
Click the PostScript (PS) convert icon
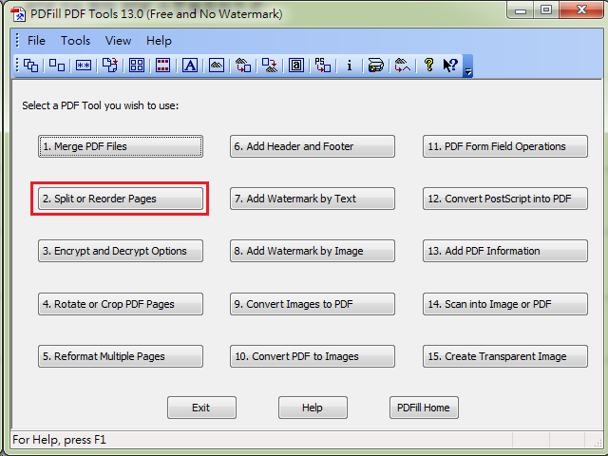coord(323,66)
